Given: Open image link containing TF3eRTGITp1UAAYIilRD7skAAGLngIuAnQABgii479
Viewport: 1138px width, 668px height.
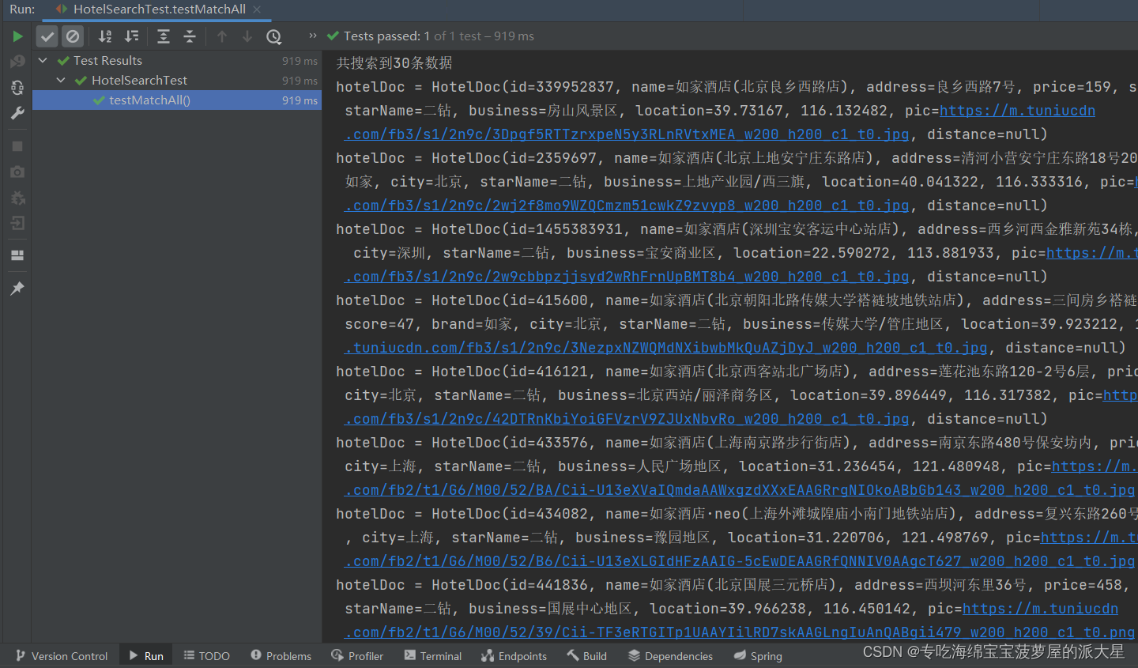Looking at the screenshot, I should (740, 632).
